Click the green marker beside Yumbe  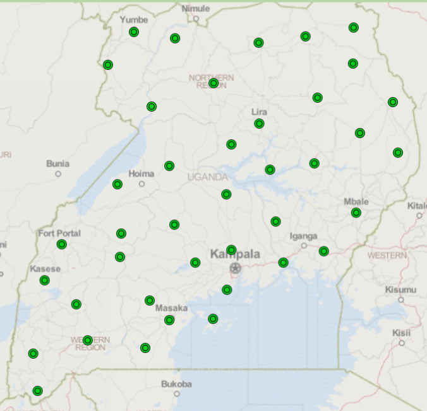pyautogui.click(x=134, y=32)
